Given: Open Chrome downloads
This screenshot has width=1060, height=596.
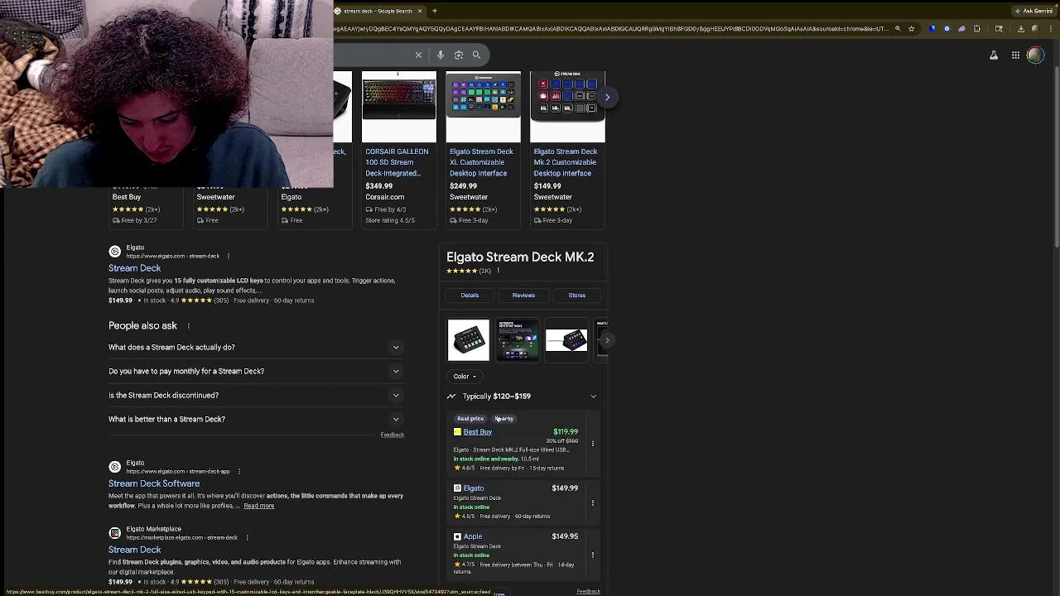Looking at the screenshot, I should tap(1021, 29).
